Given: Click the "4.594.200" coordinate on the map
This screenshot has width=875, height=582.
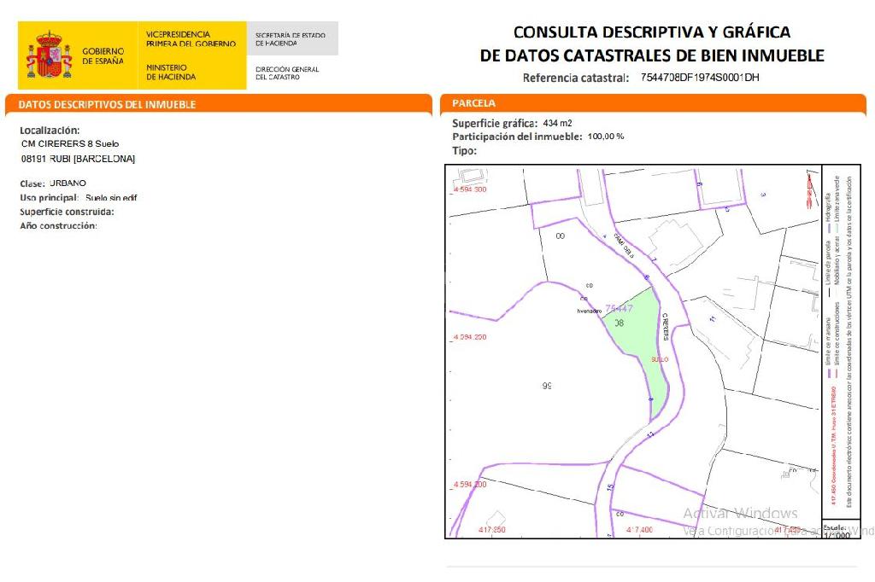Looking at the screenshot, I should coord(470,485).
